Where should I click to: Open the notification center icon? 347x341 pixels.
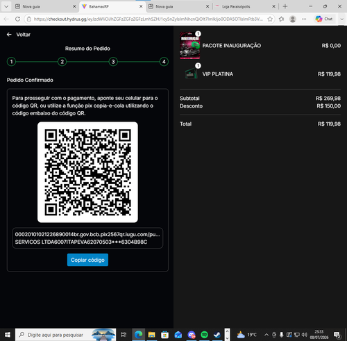click(337, 335)
